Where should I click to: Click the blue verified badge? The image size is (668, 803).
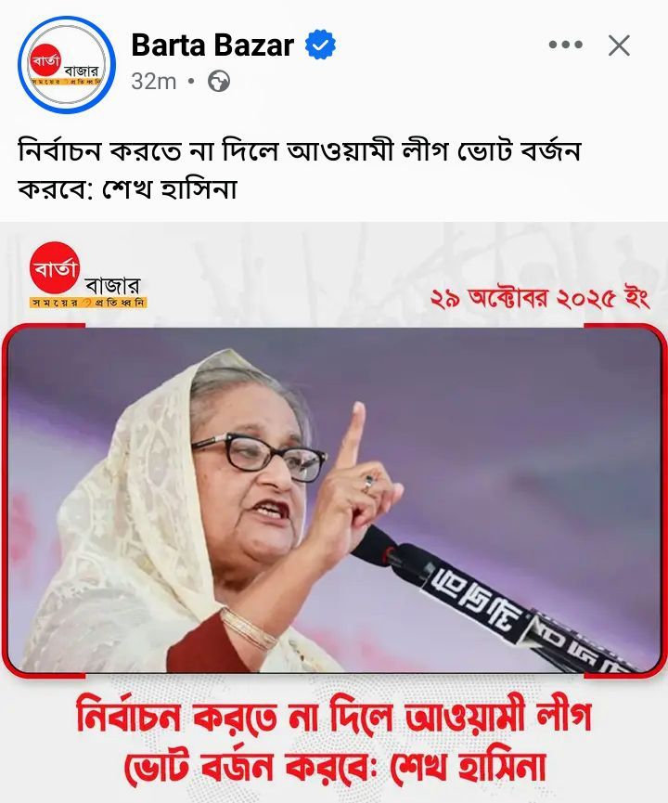pos(320,45)
